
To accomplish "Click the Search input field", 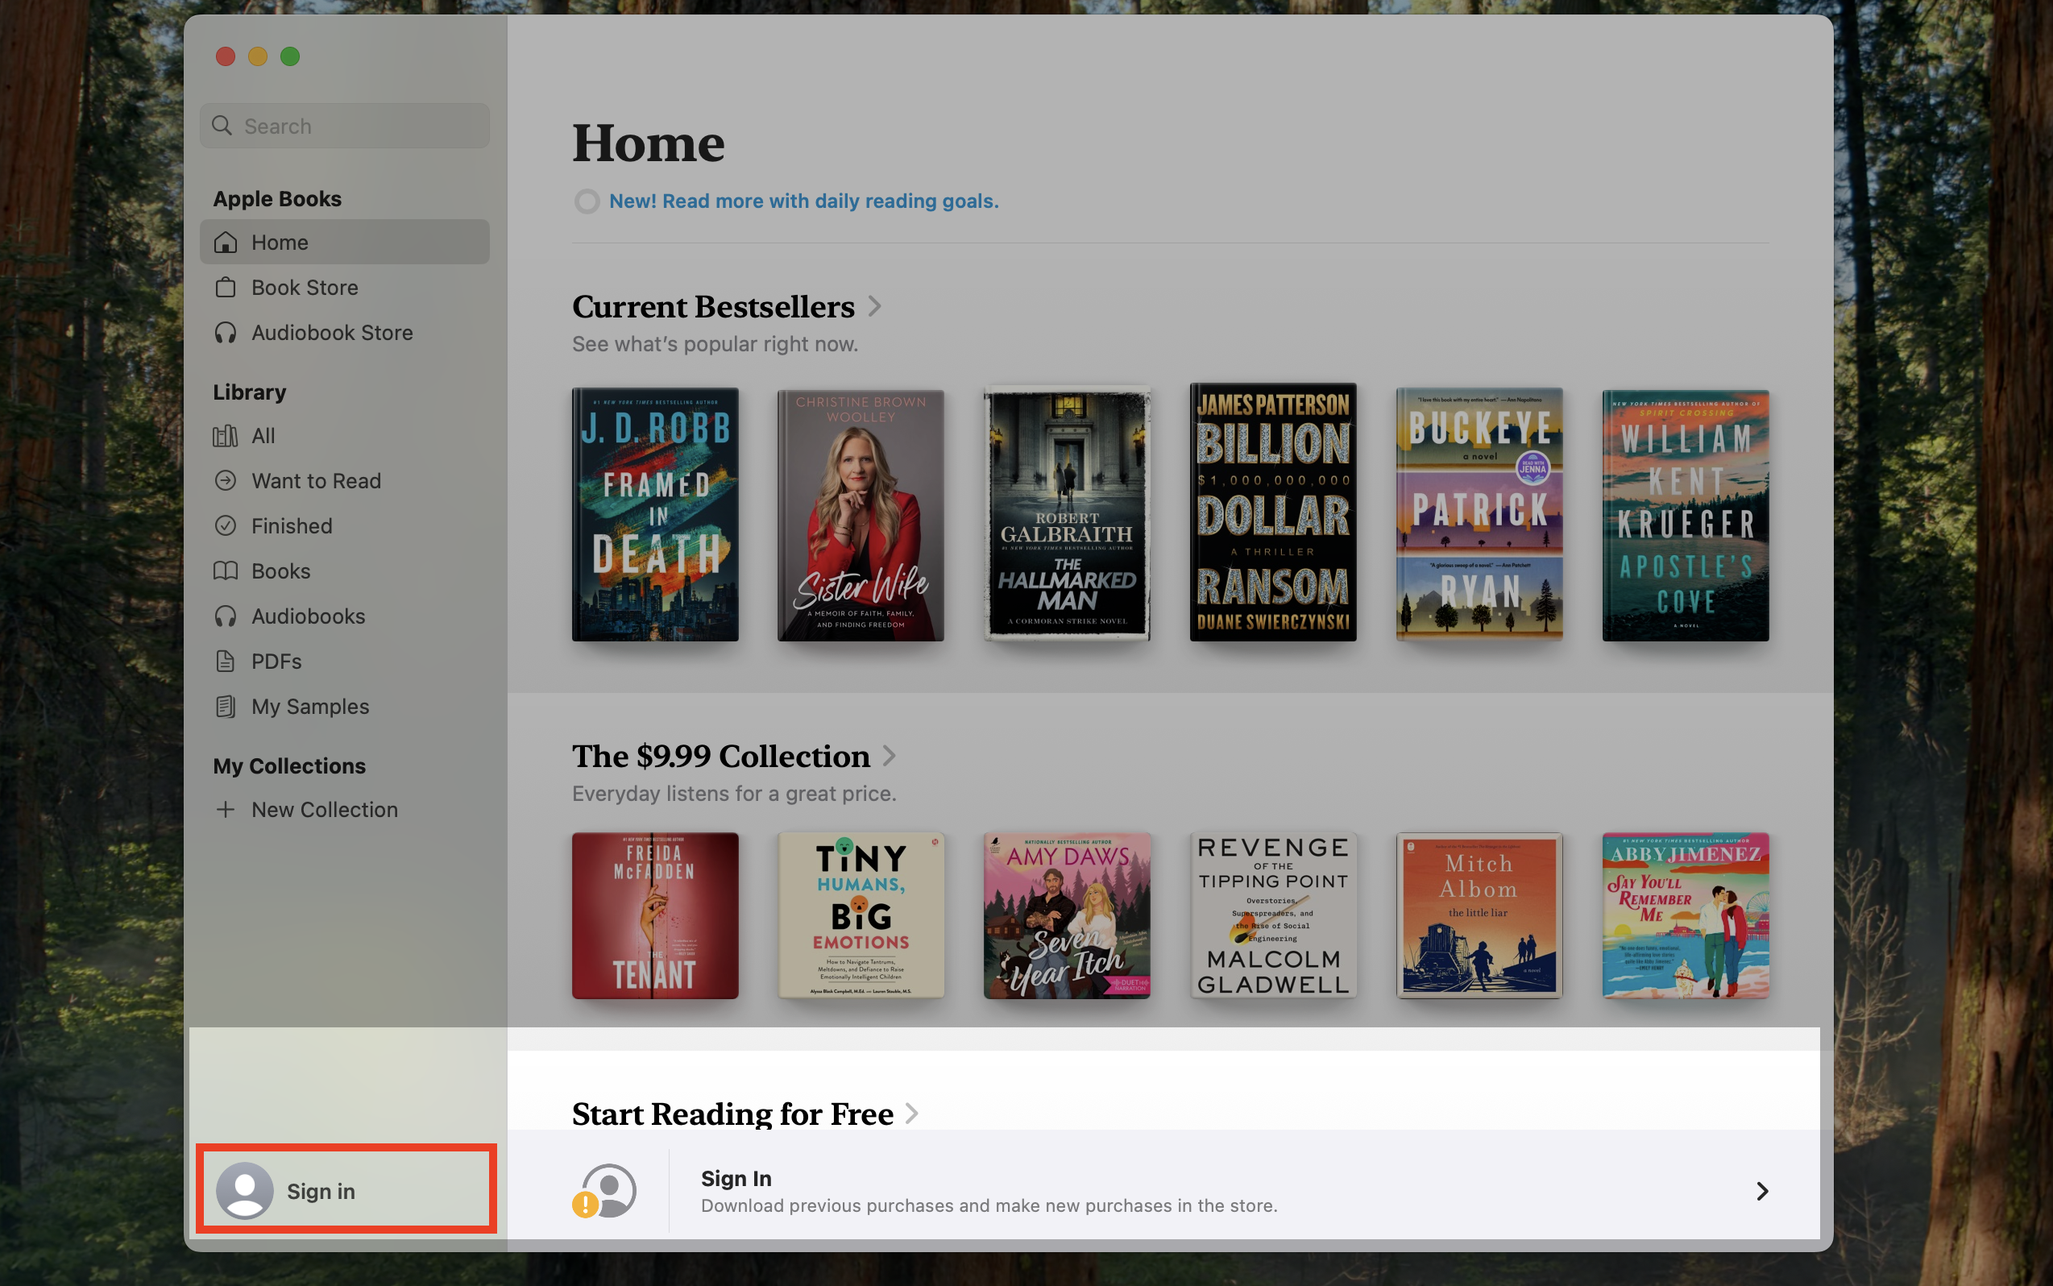I will pos(344,126).
